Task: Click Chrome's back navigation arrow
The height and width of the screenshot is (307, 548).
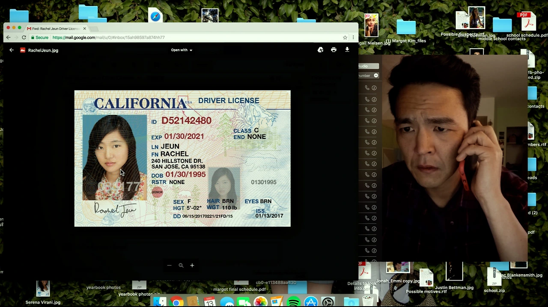Action: 8,38
